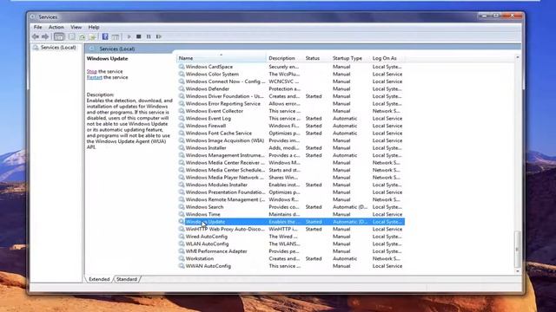The image size is (556, 312).
Task: Select Windows Driver Foundation service row
Action: 291,96
